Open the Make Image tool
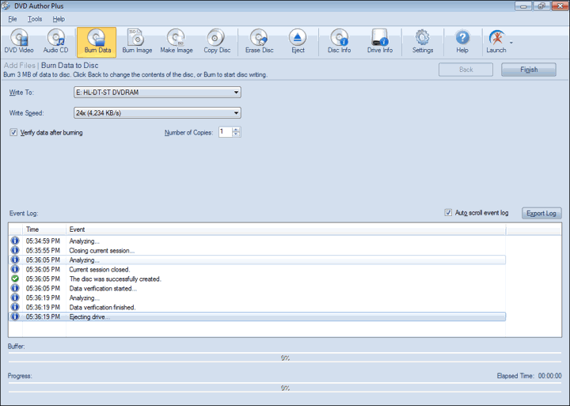Viewport: 570px width, 406px height. 176,42
